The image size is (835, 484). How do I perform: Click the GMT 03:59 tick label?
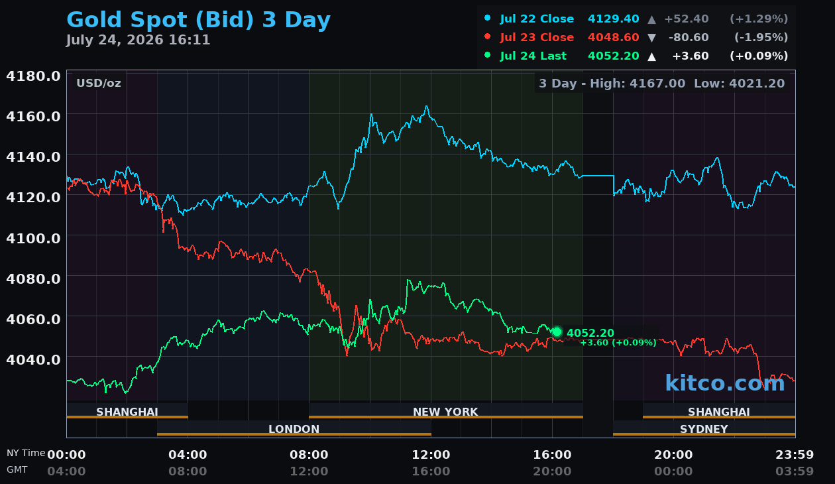coord(795,471)
